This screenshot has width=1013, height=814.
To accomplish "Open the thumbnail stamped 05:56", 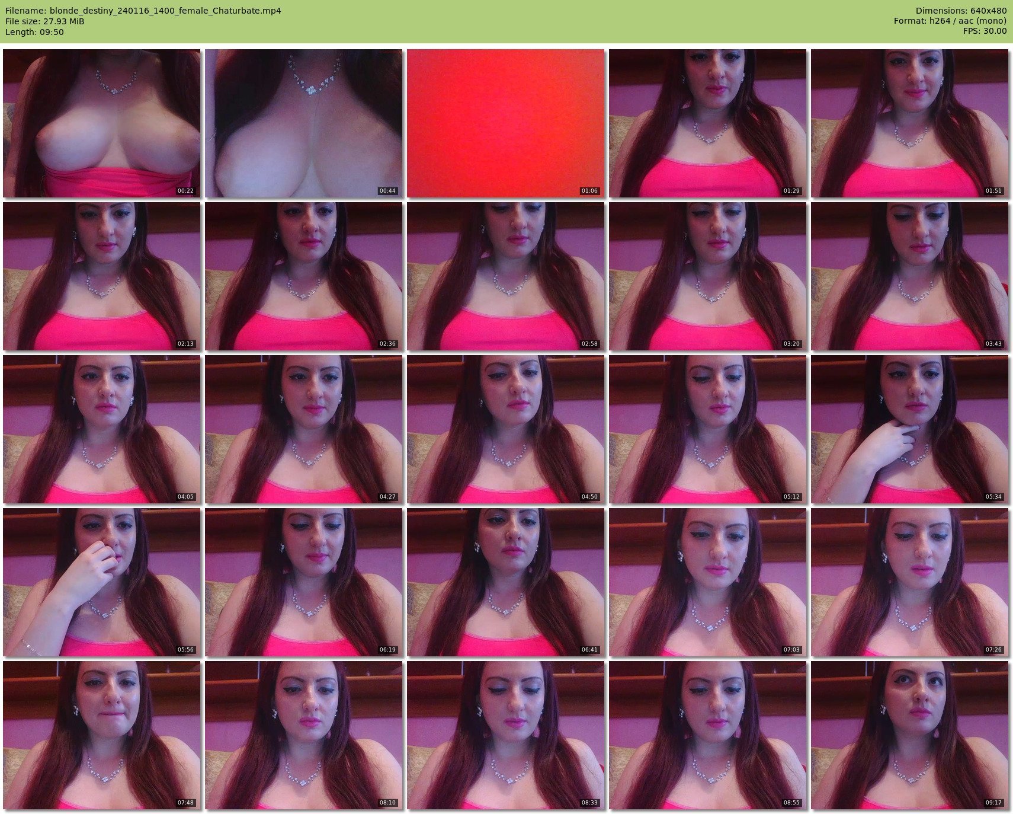I will [101, 582].
